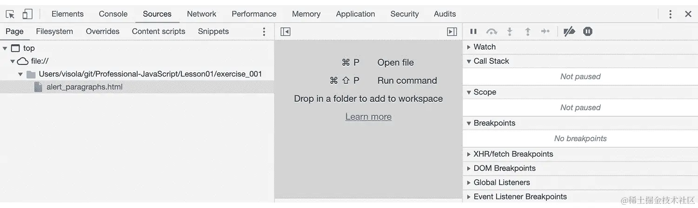The image size is (698, 208).
Task: Click the step over function icon
Action: (x=492, y=32)
